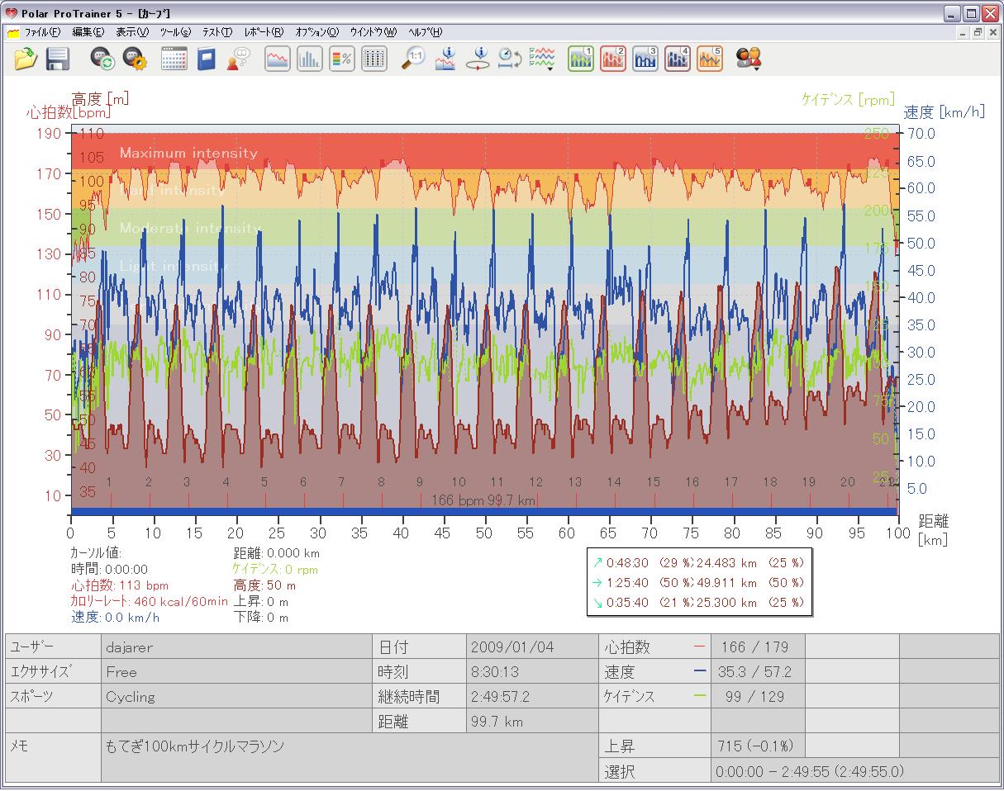Image resolution: width=1004 pixels, height=791 pixels.
Task: Select chart layout 5 icon
Action: [x=710, y=59]
